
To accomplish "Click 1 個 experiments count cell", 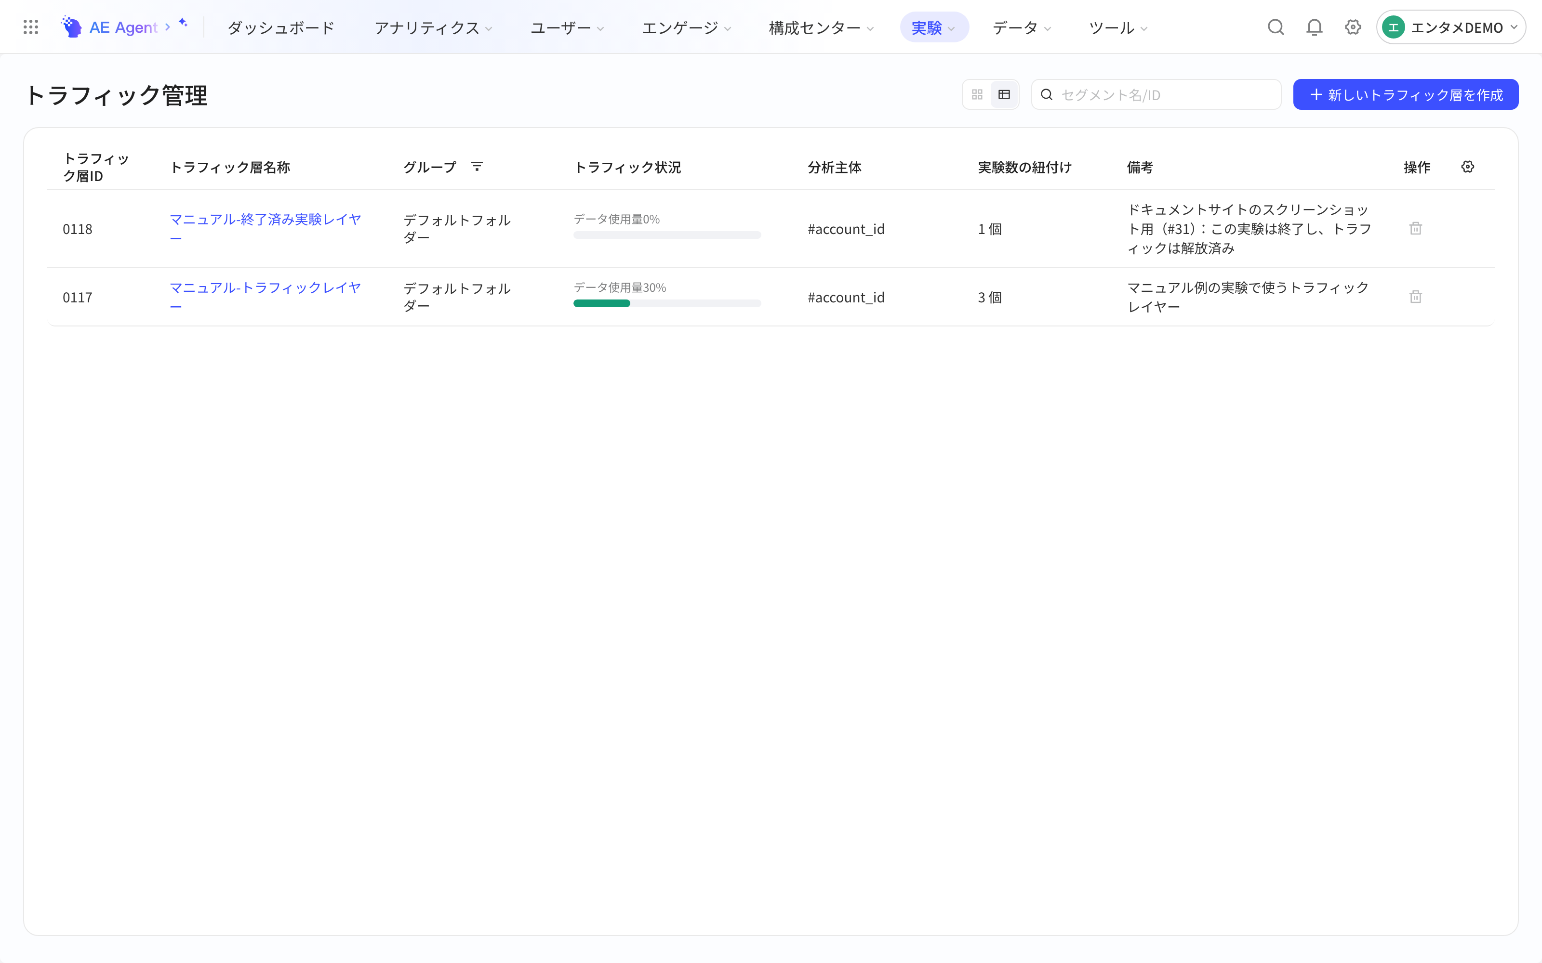I will [x=990, y=229].
